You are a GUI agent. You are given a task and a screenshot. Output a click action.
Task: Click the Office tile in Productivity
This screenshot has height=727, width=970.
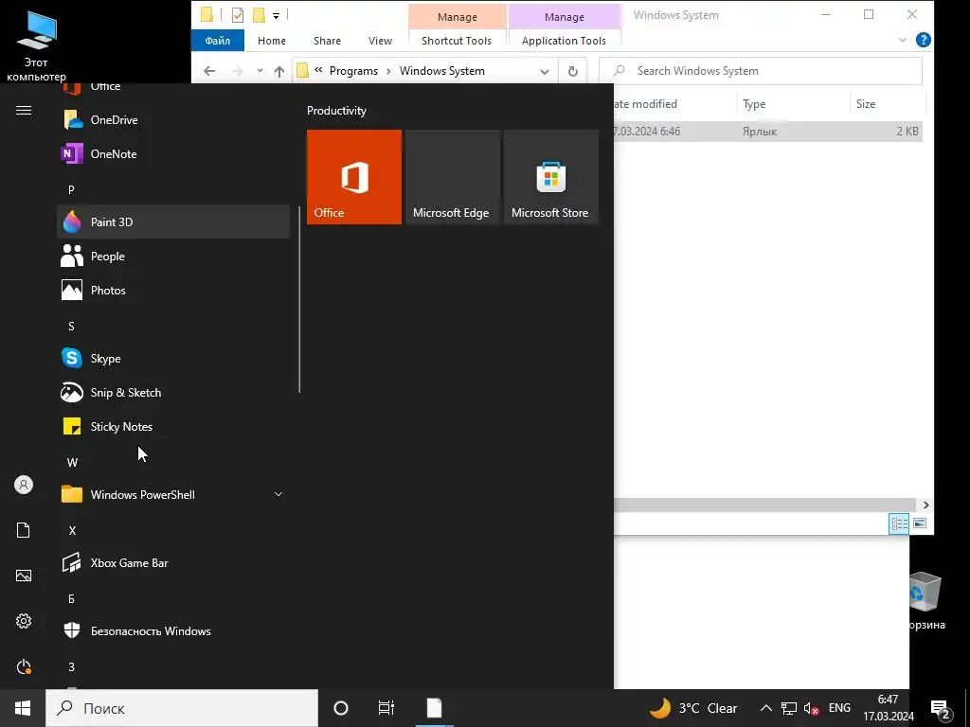tap(354, 177)
